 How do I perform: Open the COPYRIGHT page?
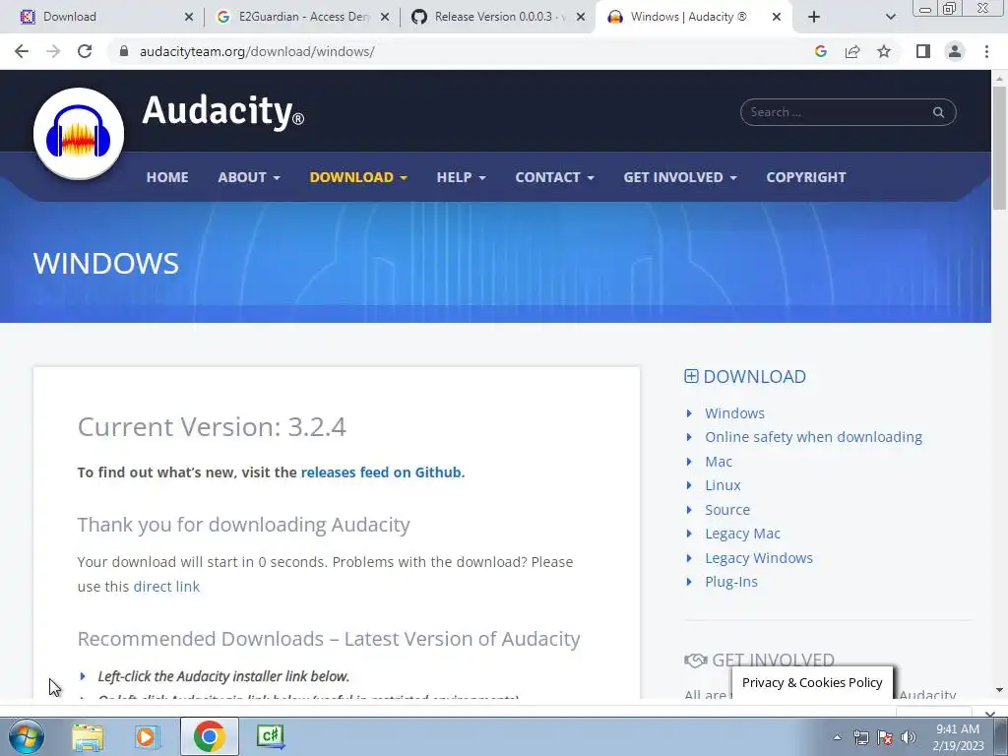806,177
